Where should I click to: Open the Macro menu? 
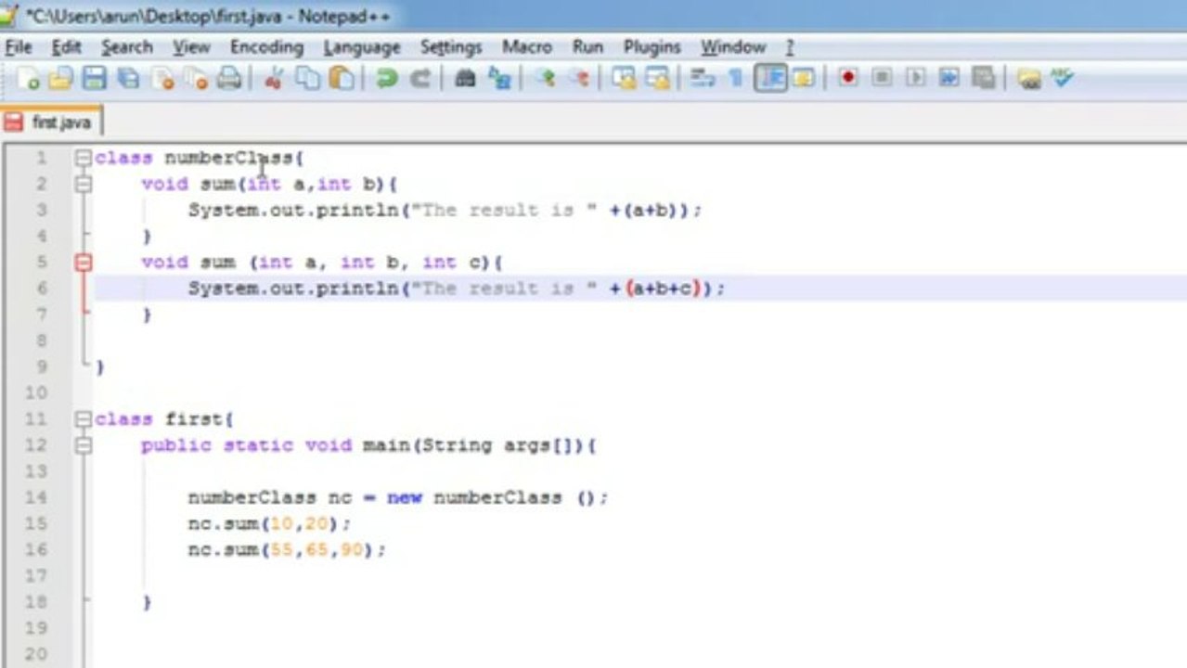point(527,47)
